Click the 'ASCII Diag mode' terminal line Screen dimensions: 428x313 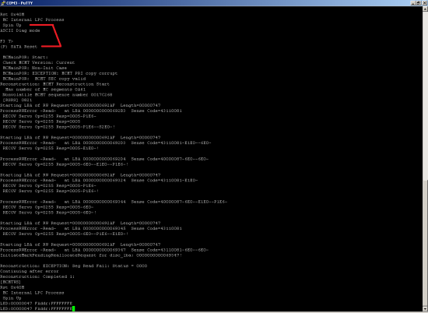[20, 30]
